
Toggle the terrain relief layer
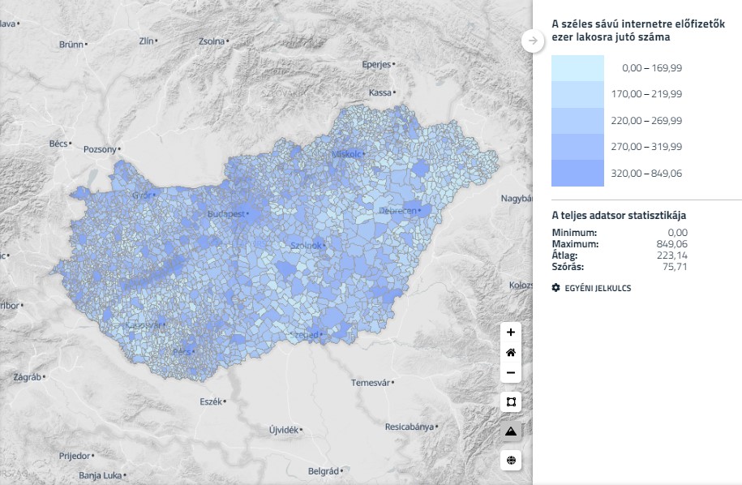click(x=511, y=431)
